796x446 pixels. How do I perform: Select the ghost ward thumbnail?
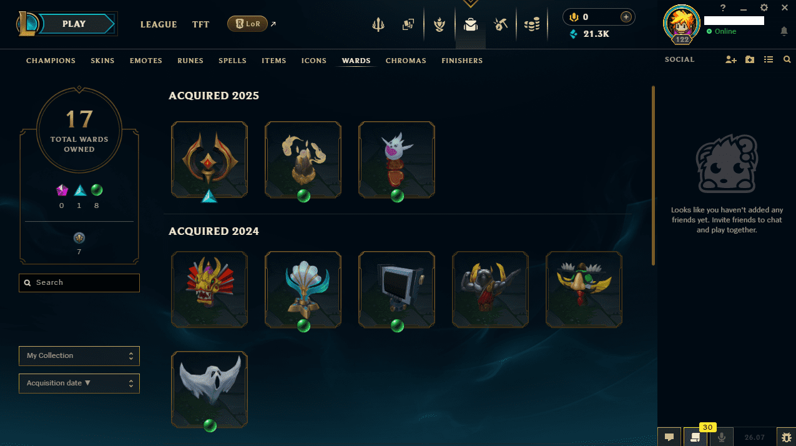(x=210, y=390)
